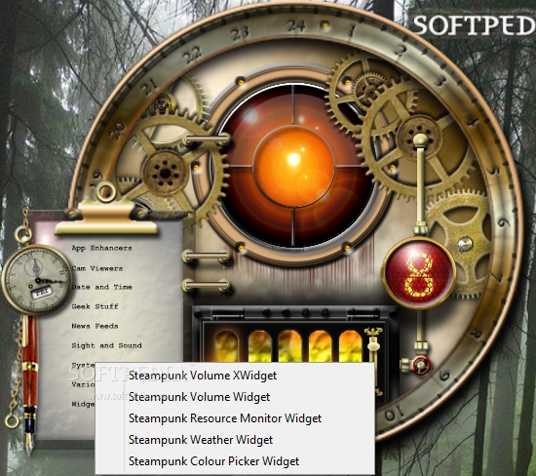Open App Enhancers on the clipboard
This screenshot has height=476, width=536.
click(x=102, y=248)
